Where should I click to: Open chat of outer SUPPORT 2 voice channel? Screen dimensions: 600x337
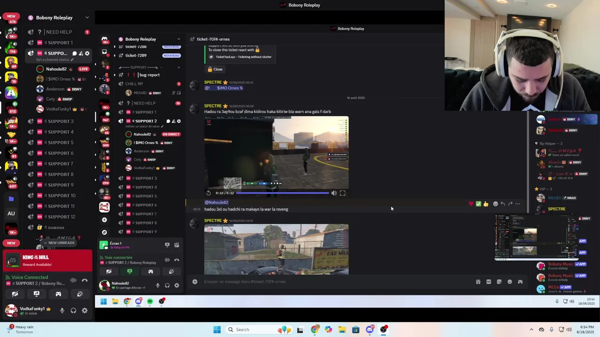pos(74,53)
